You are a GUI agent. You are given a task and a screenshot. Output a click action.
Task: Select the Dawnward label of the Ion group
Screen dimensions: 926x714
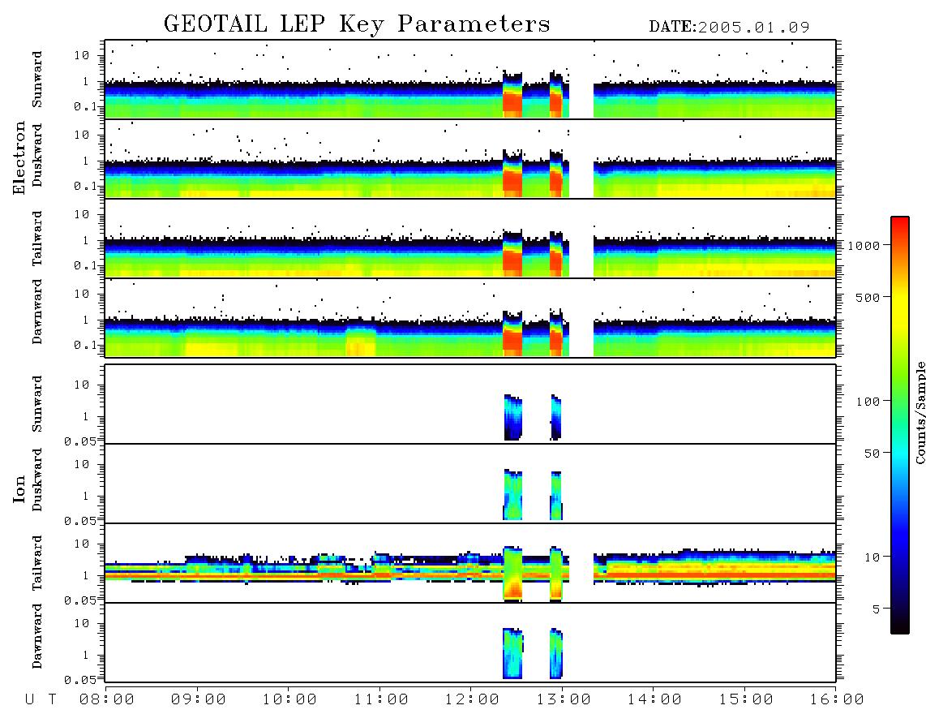pos(37,636)
